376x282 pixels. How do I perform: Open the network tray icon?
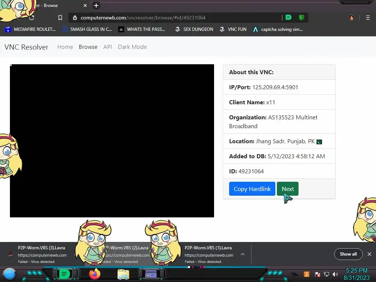(x=326, y=274)
